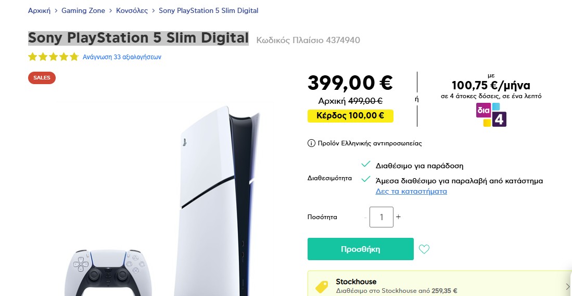This screenshot has width=572, height=296.
Task: Click the DualSense controller image
Action: 108,272
